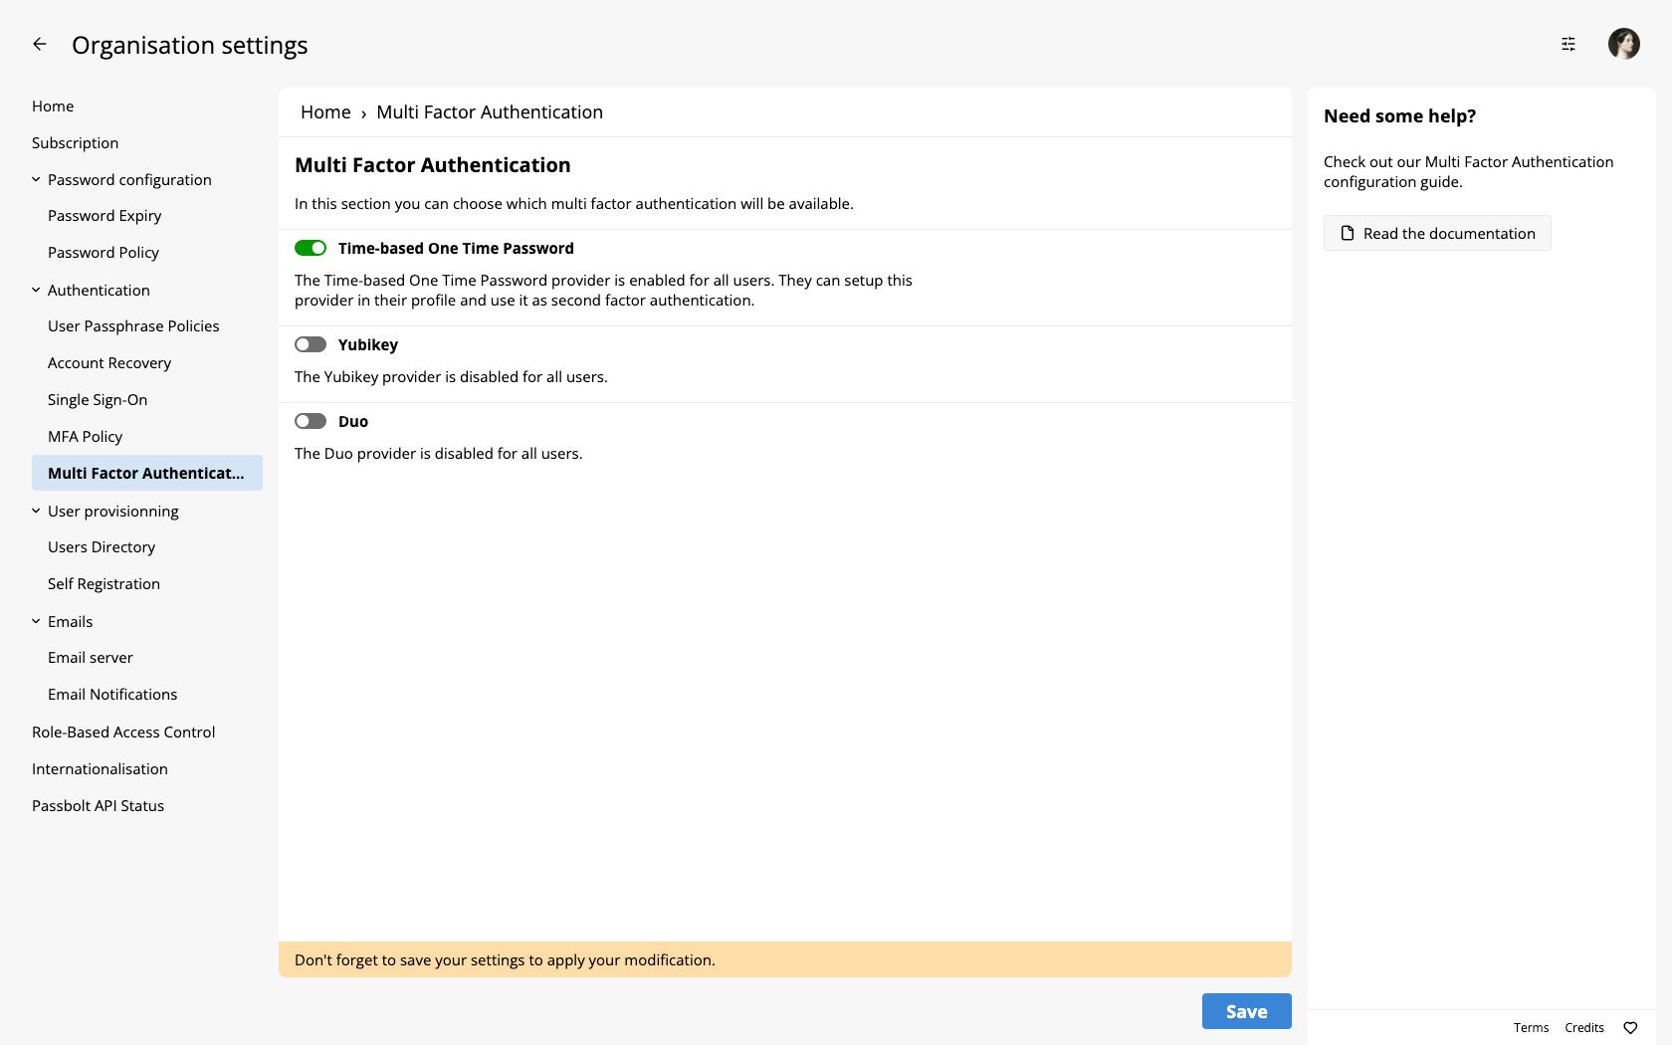
Task: Click the Duo provider label
Action: click(353, 421)
